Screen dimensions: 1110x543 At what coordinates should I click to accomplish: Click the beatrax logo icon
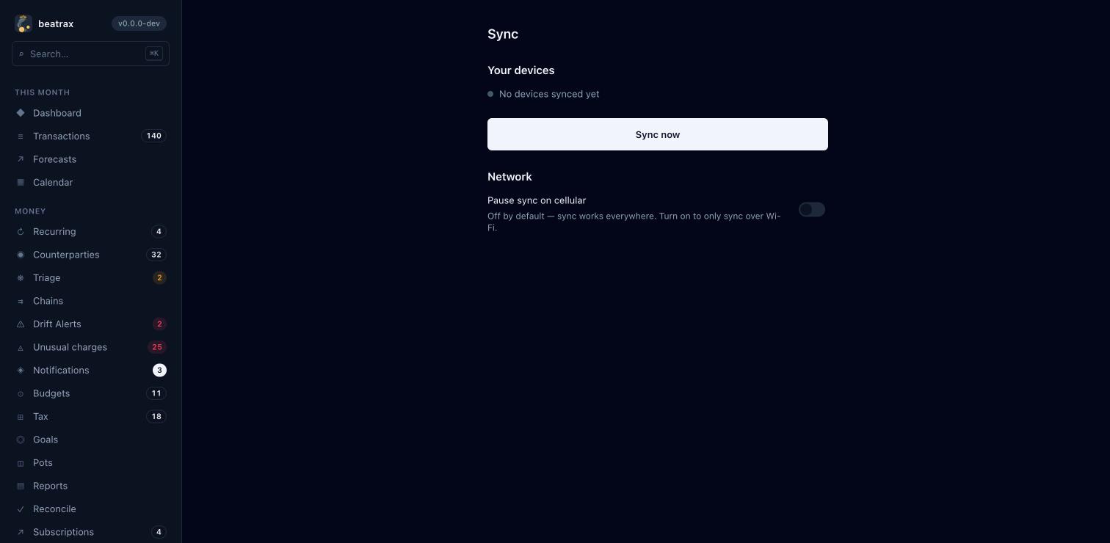point(23,23)
